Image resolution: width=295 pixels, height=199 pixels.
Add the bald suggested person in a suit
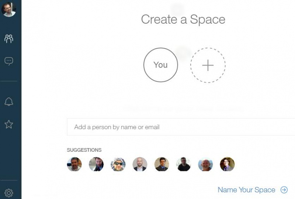(x=140, y=164)
